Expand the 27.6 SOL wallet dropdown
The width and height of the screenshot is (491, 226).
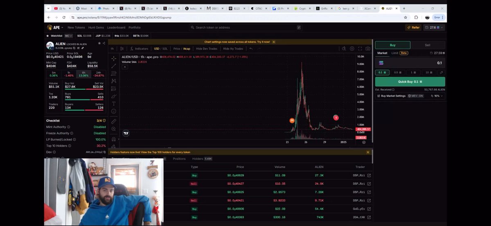(x=435, y=27)
